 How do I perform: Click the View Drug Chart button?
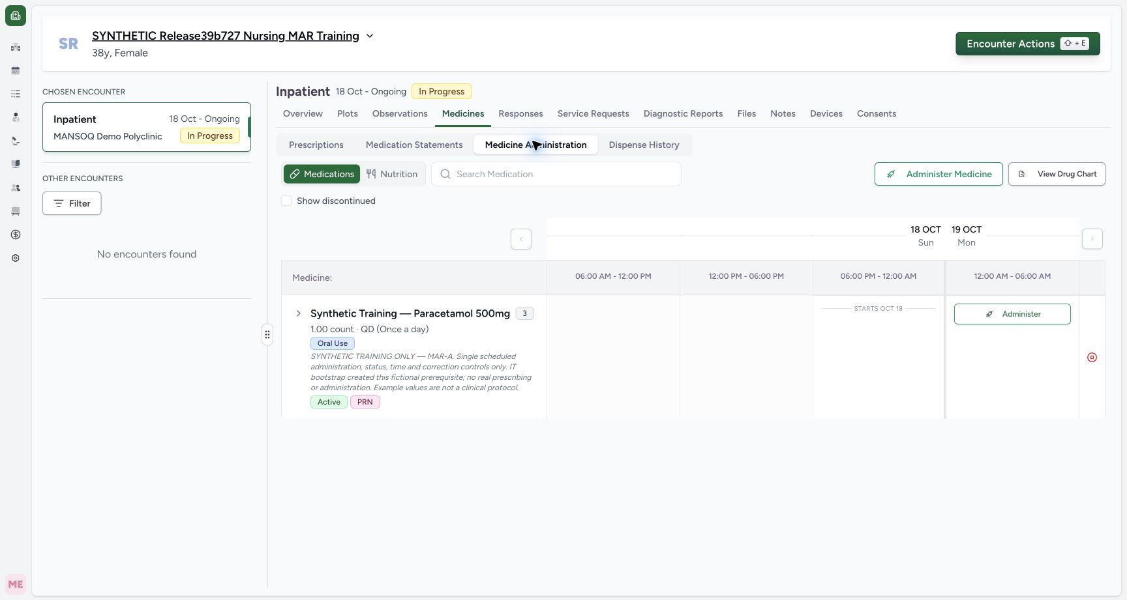(x=1057, y=174)
